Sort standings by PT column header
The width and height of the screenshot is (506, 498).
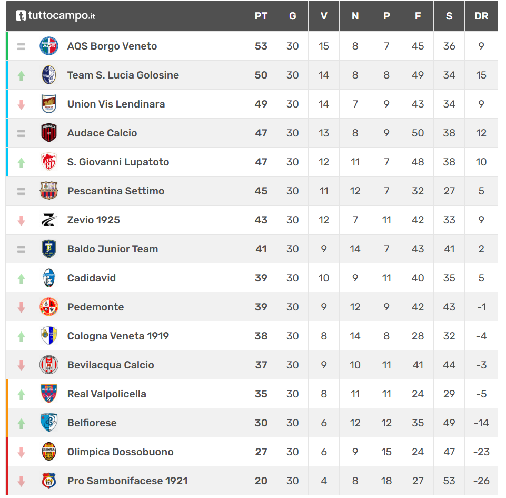point(261,16)
